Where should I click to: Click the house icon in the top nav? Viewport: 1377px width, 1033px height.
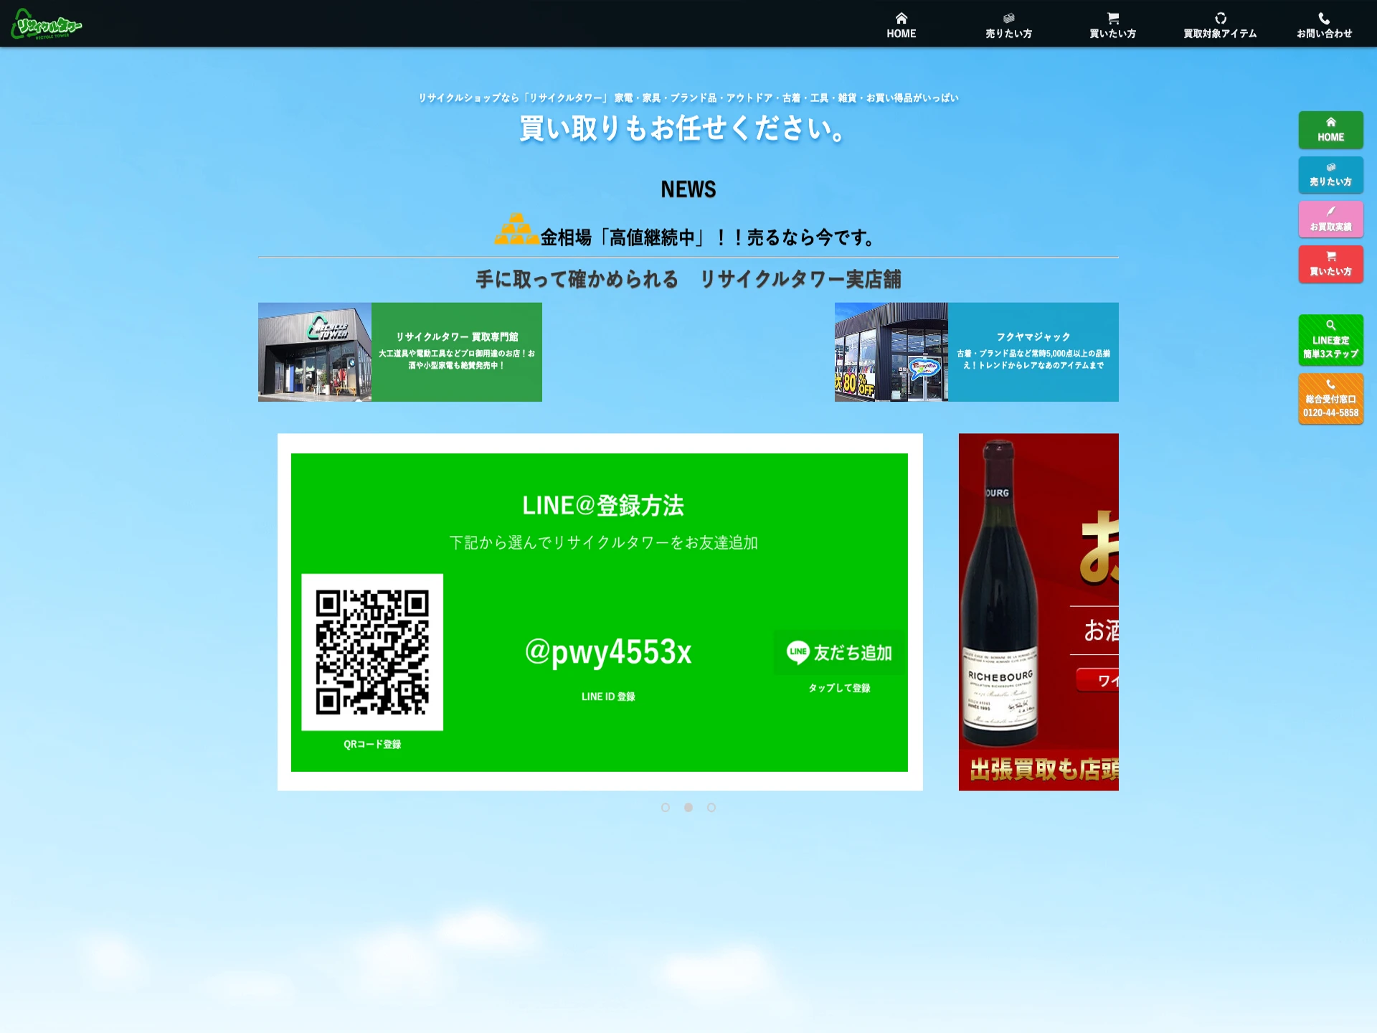[x=901, y=18]
